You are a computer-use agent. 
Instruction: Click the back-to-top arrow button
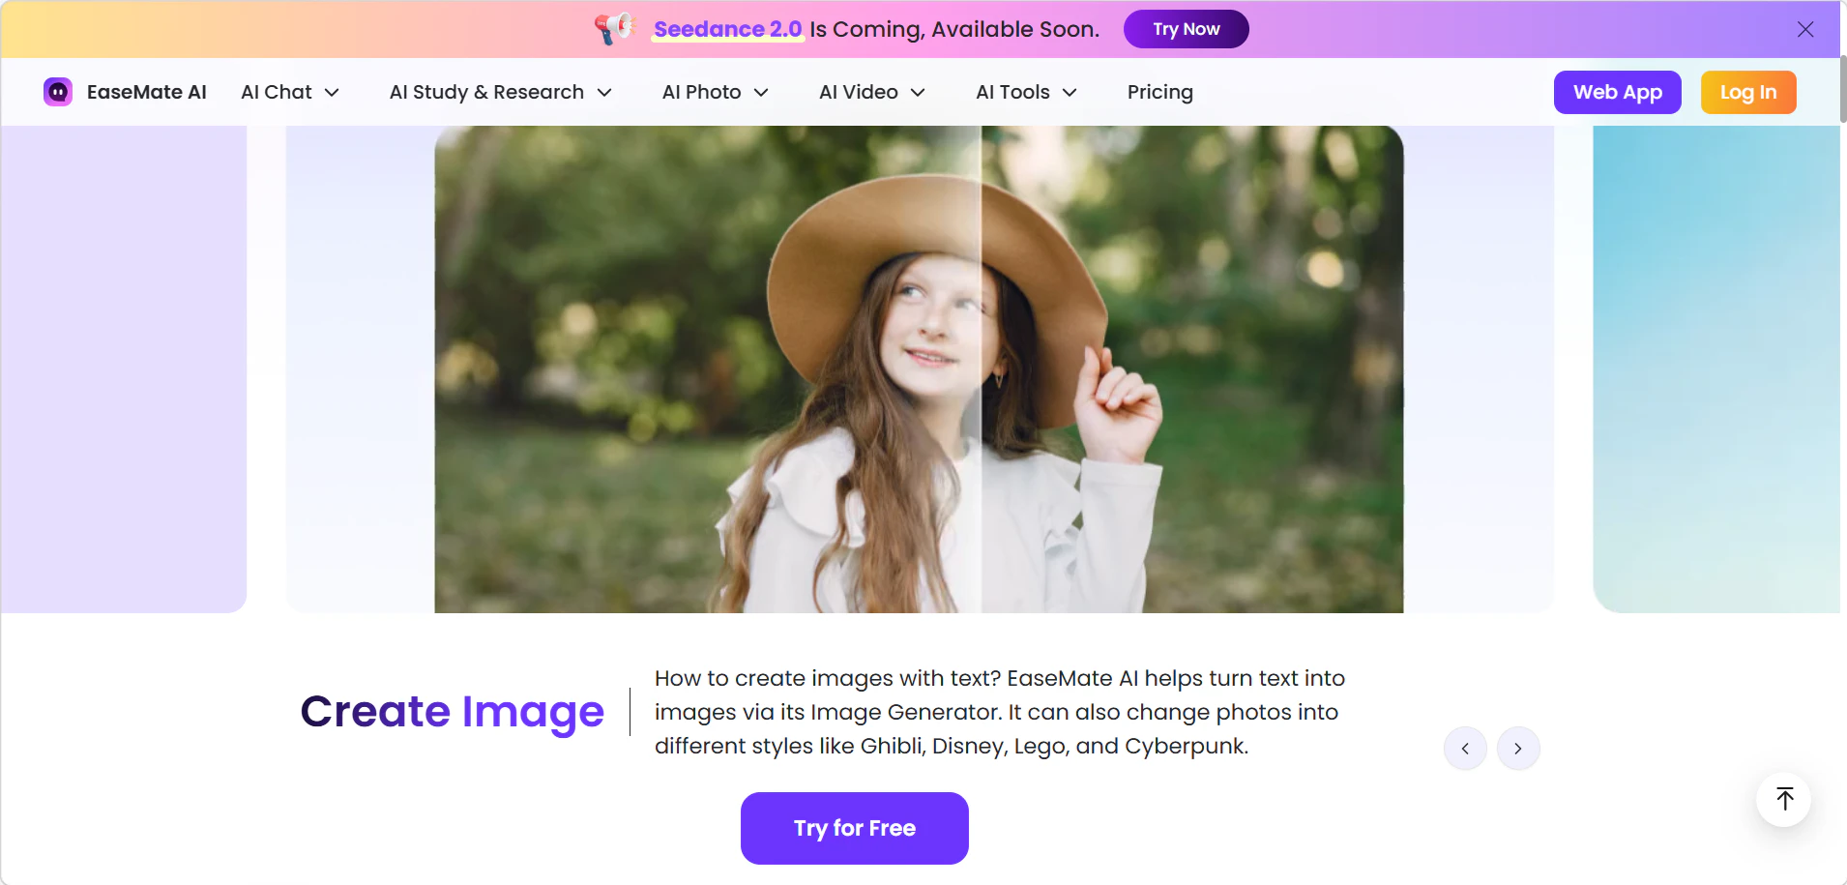(x=1783, y=799)
